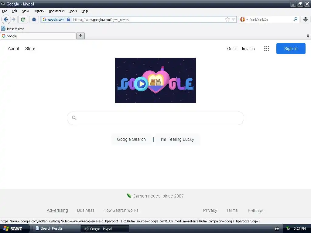Open How Search works link
The image size is (311, 233).
pos(121,210)
